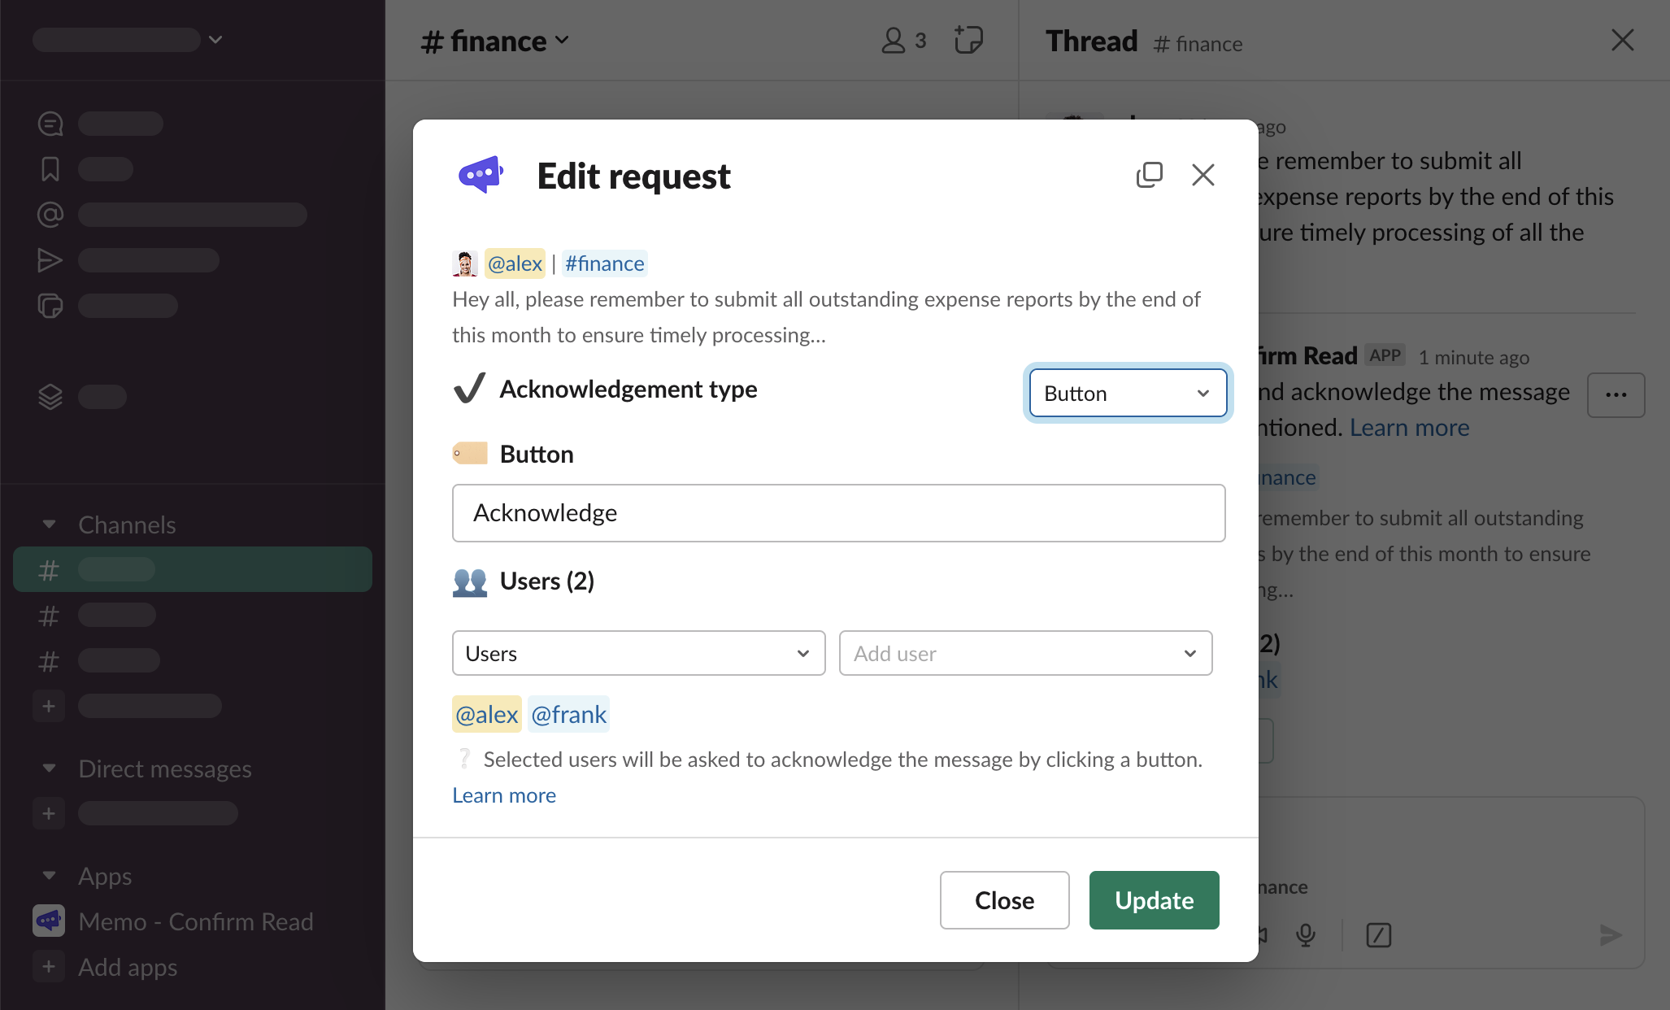This screenshot has height=1010, width=1670.
Task: Click the Acknowledge button label field
Action: click(837, 513)
